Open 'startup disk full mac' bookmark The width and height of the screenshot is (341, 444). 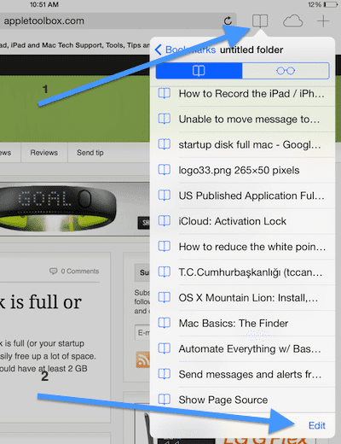pyautogui.click(x=242, y=144)
